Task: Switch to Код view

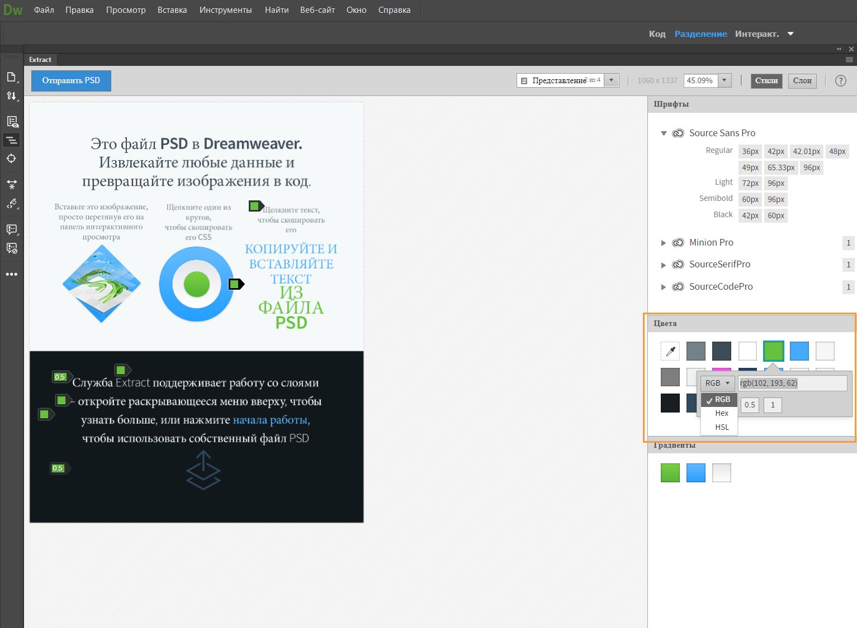Action: click(x=657, y=34)
